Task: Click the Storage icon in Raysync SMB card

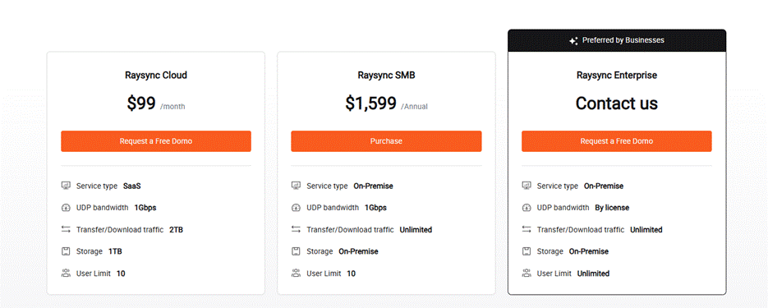Action: pyautogui.click(x=296, y=251)
